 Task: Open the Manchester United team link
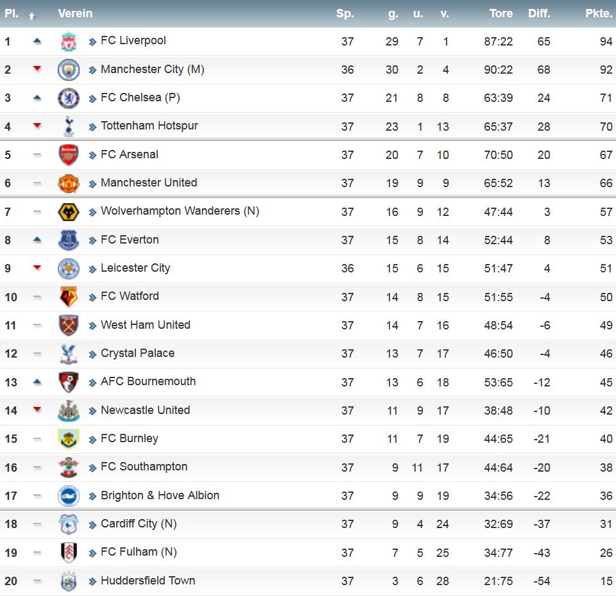[x=149, y=183]
